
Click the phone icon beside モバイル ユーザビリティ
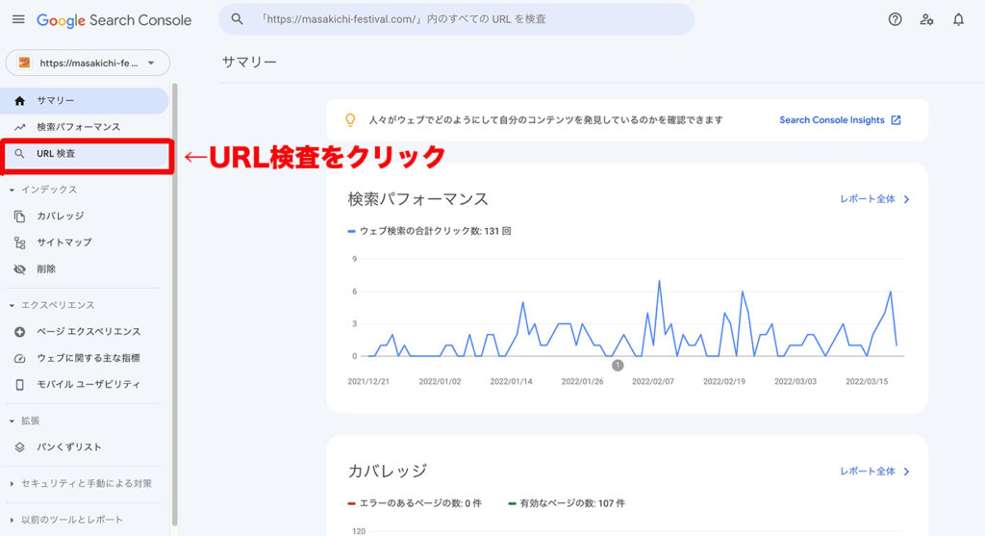point(19,385)
